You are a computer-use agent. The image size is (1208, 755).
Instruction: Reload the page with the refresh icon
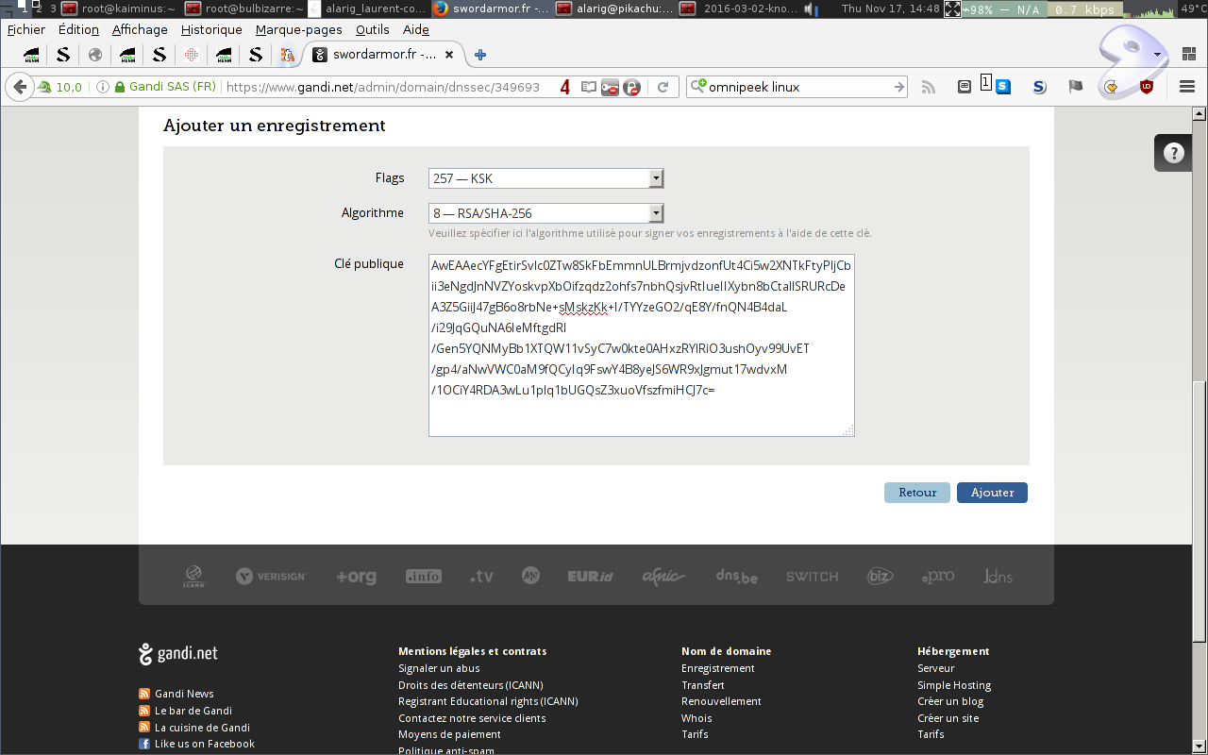663,87
